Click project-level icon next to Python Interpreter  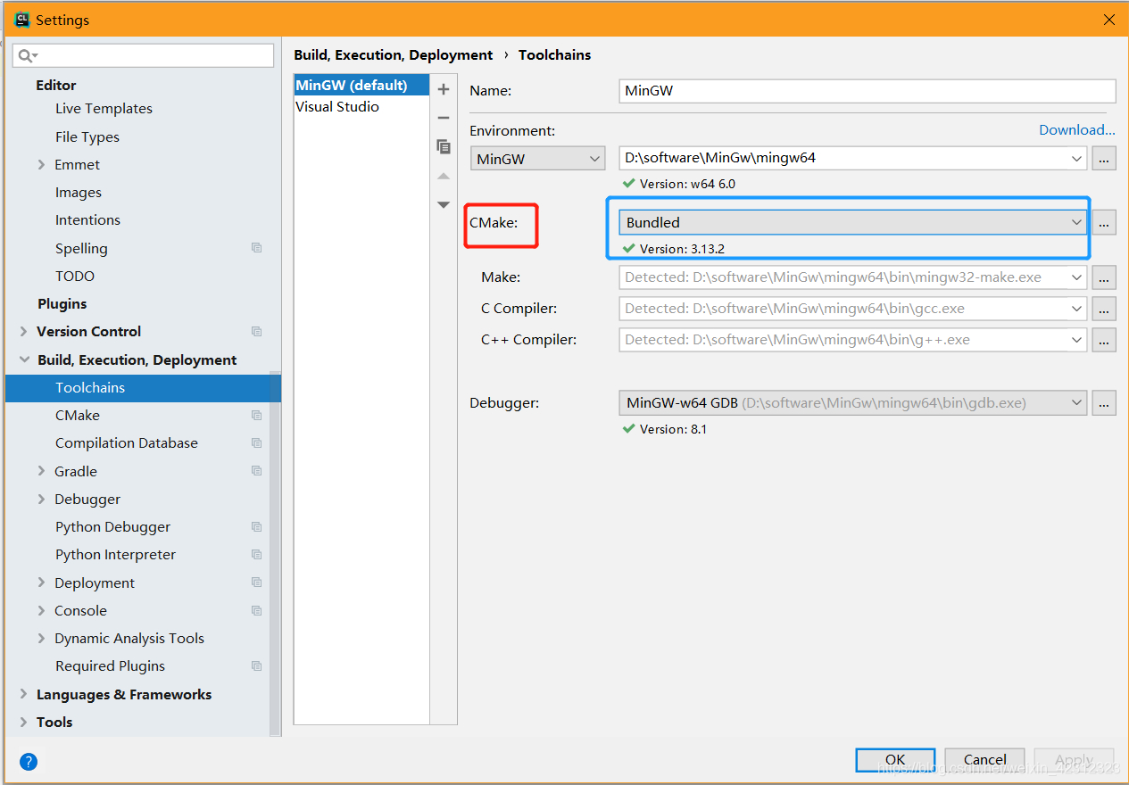(257, 554)
